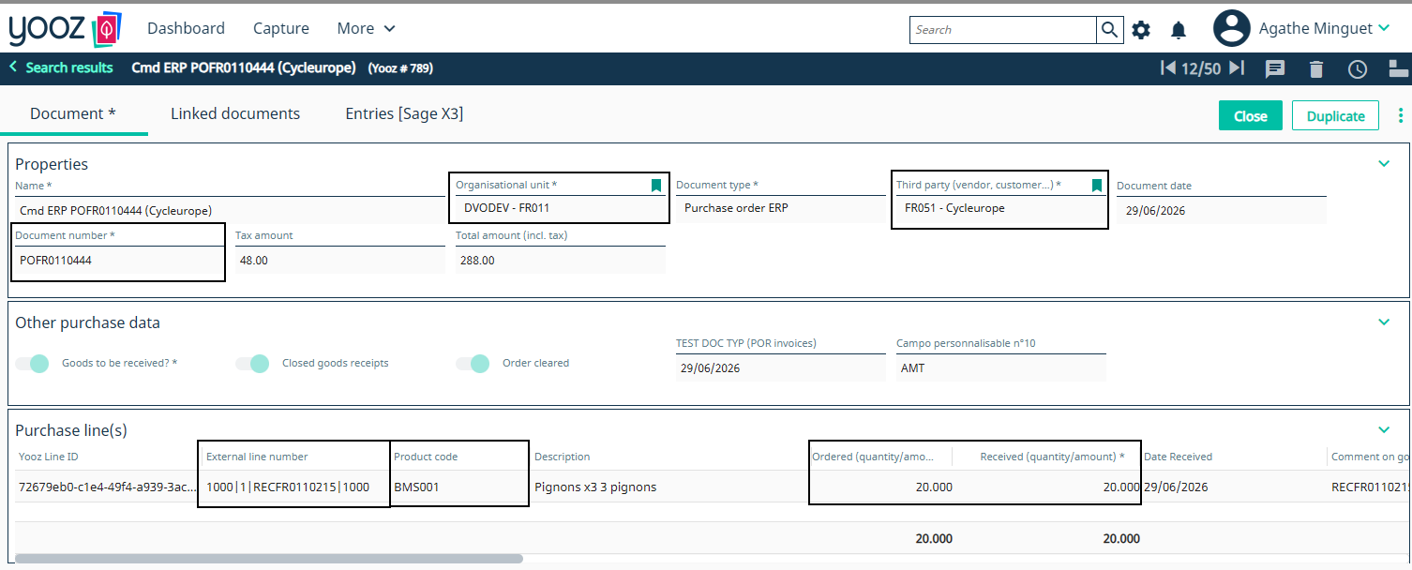
Task: Switch to Linked documents tab
Action: (235, 114)
